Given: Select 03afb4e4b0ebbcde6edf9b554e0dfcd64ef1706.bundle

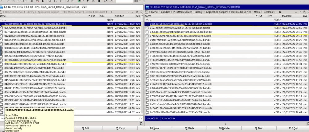Looking at the screenshot, I should coord(70,68).
